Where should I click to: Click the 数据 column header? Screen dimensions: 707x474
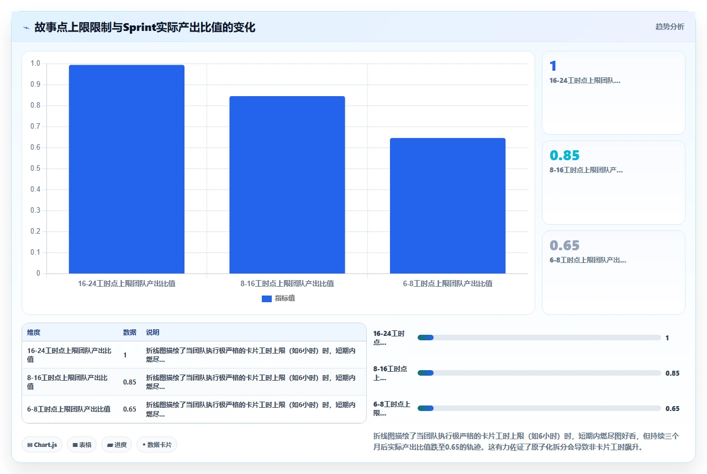click(130, 333)
